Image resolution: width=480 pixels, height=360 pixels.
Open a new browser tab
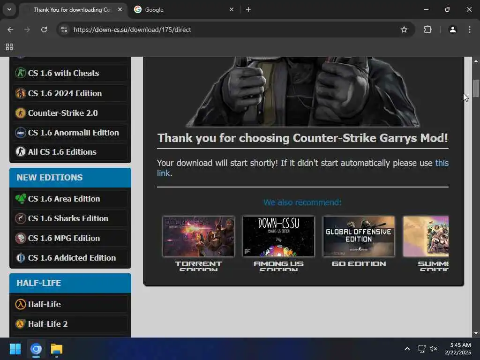[248, 9]
